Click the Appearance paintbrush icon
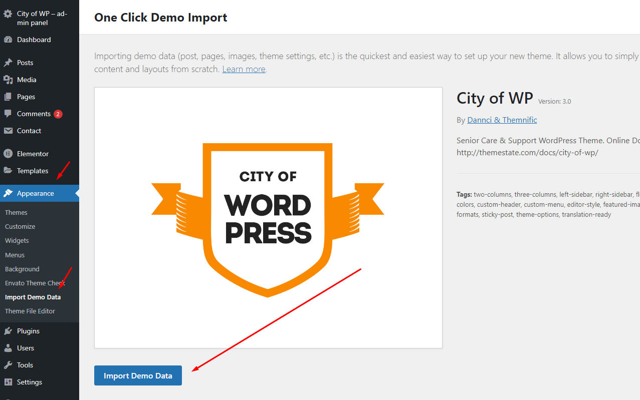Image resolution: width=640 pixels, height=400 pixels. 8,193
